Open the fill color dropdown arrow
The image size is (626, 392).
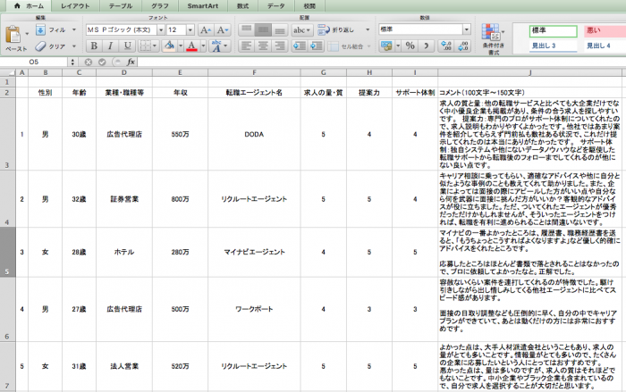pyautogui.click(x=181, y=46)
